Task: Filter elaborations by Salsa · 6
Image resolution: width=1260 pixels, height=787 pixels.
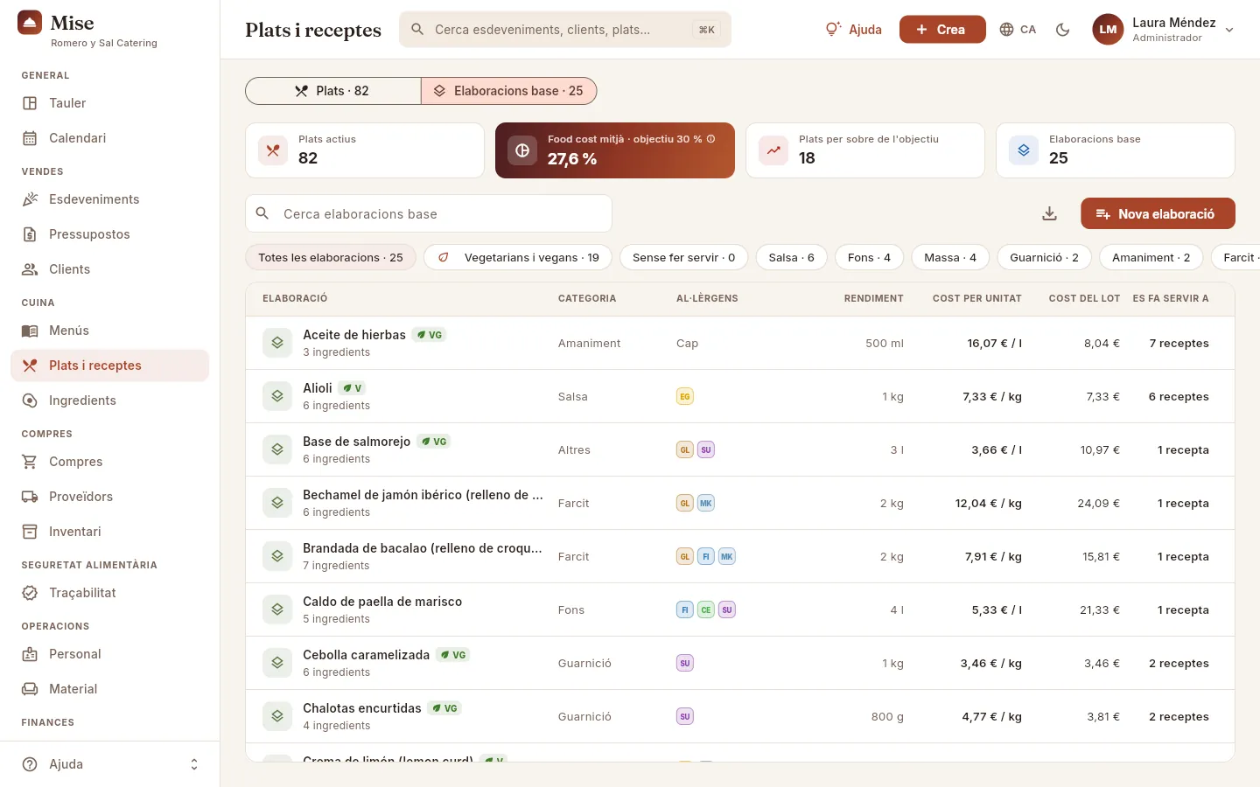Action: [792, 257]
